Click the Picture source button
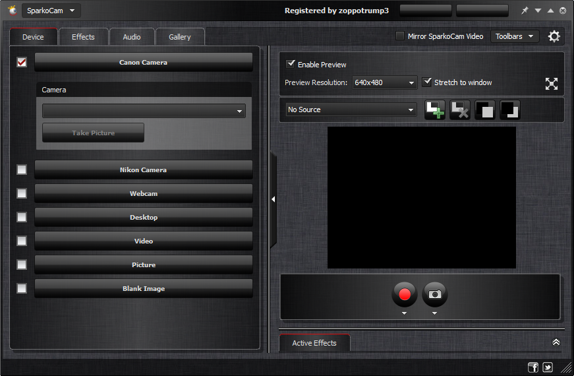 click(x=144, y=265)
